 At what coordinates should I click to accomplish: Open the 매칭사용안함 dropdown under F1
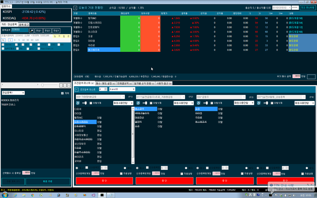pyautogui.click(x=123, y=103)
